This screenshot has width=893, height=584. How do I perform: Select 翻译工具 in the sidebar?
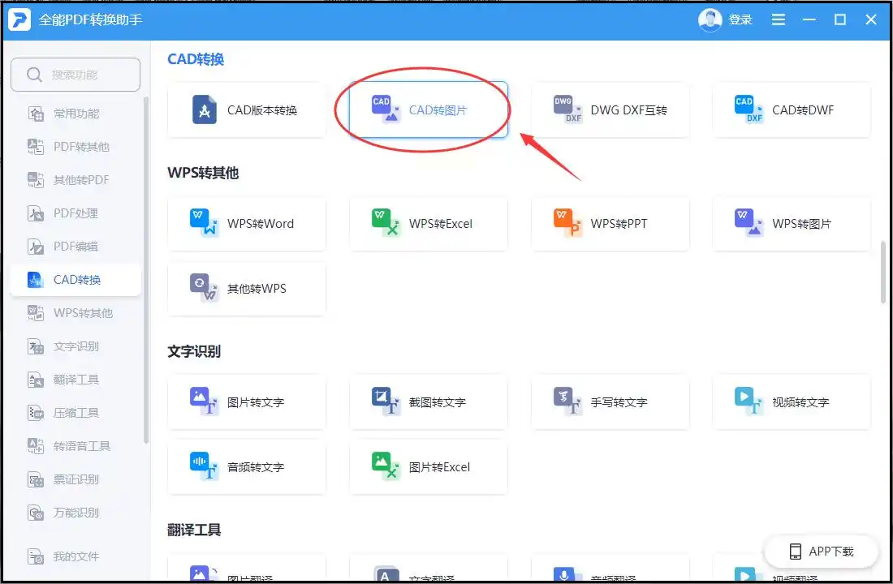pos(75,380)
